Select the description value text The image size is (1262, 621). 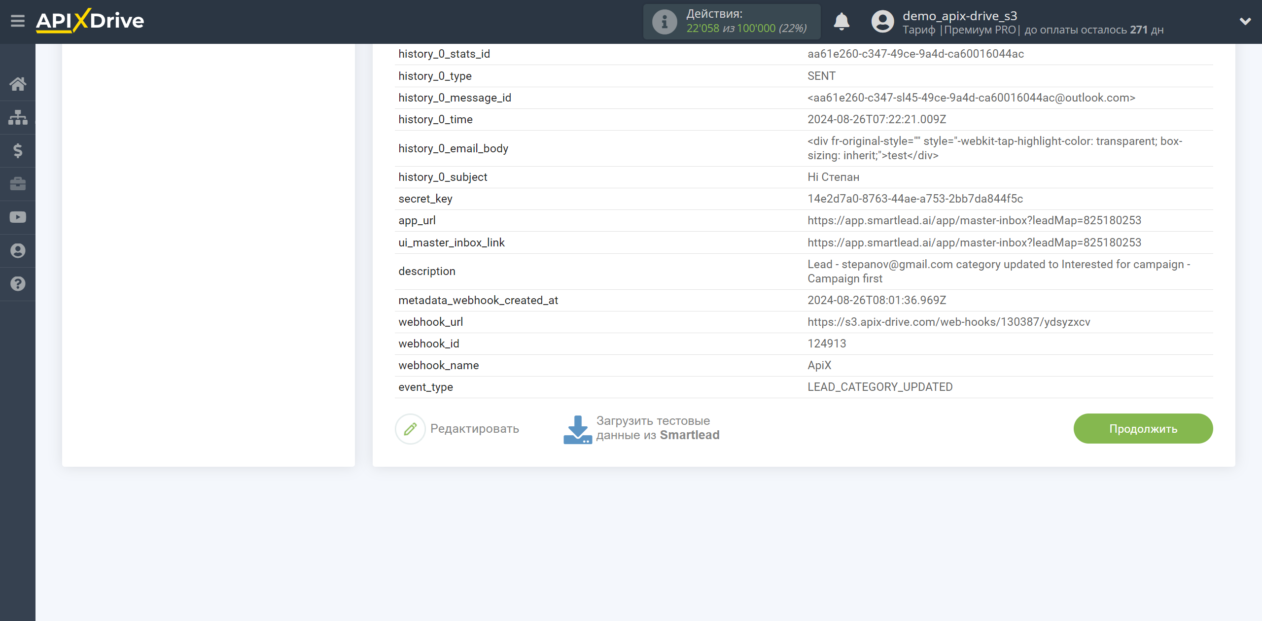(999, 272)
